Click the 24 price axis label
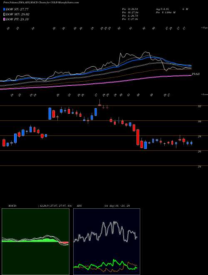208x275 pixels. point(199,167)
